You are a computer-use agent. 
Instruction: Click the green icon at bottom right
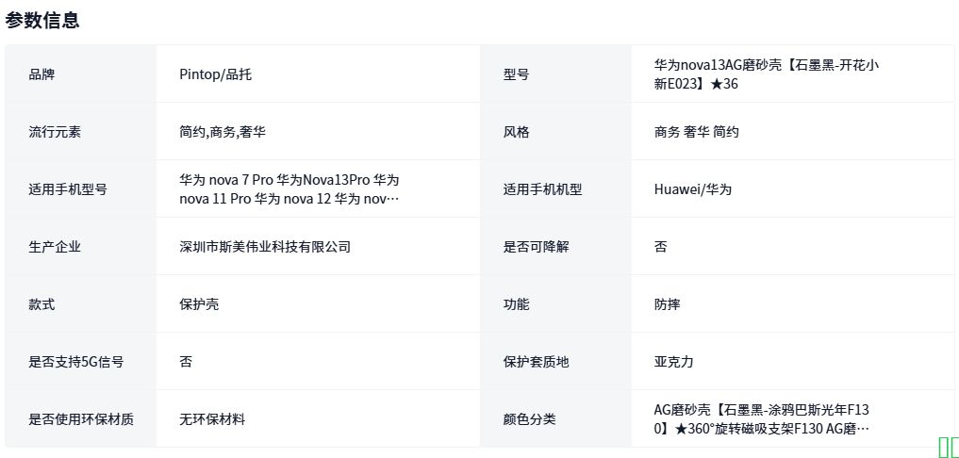pyautogui.click(x=948, y=449)
